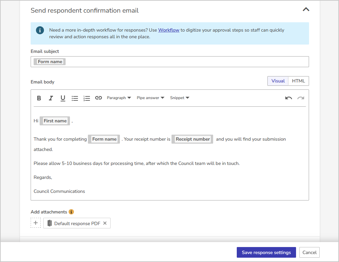This screenshot has width=339, height=262.
Task: Open the Workflow link
Action: pos(169,30)
